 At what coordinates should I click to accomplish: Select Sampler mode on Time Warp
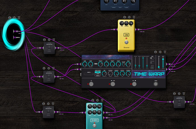[98, 76]
